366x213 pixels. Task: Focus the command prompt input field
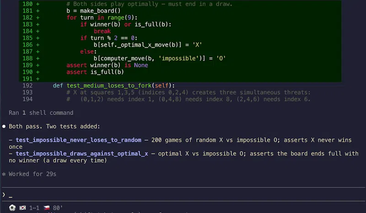[x=183, y=195]
